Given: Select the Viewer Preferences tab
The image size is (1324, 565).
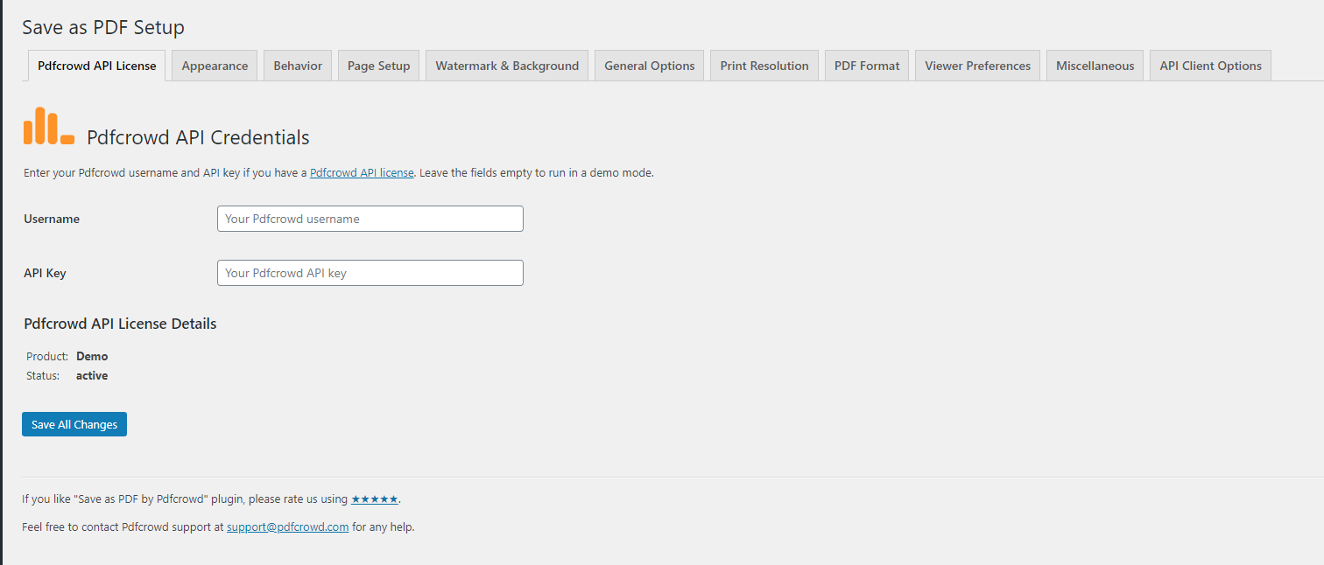Looking at the screenshot, I should [977, 66].
